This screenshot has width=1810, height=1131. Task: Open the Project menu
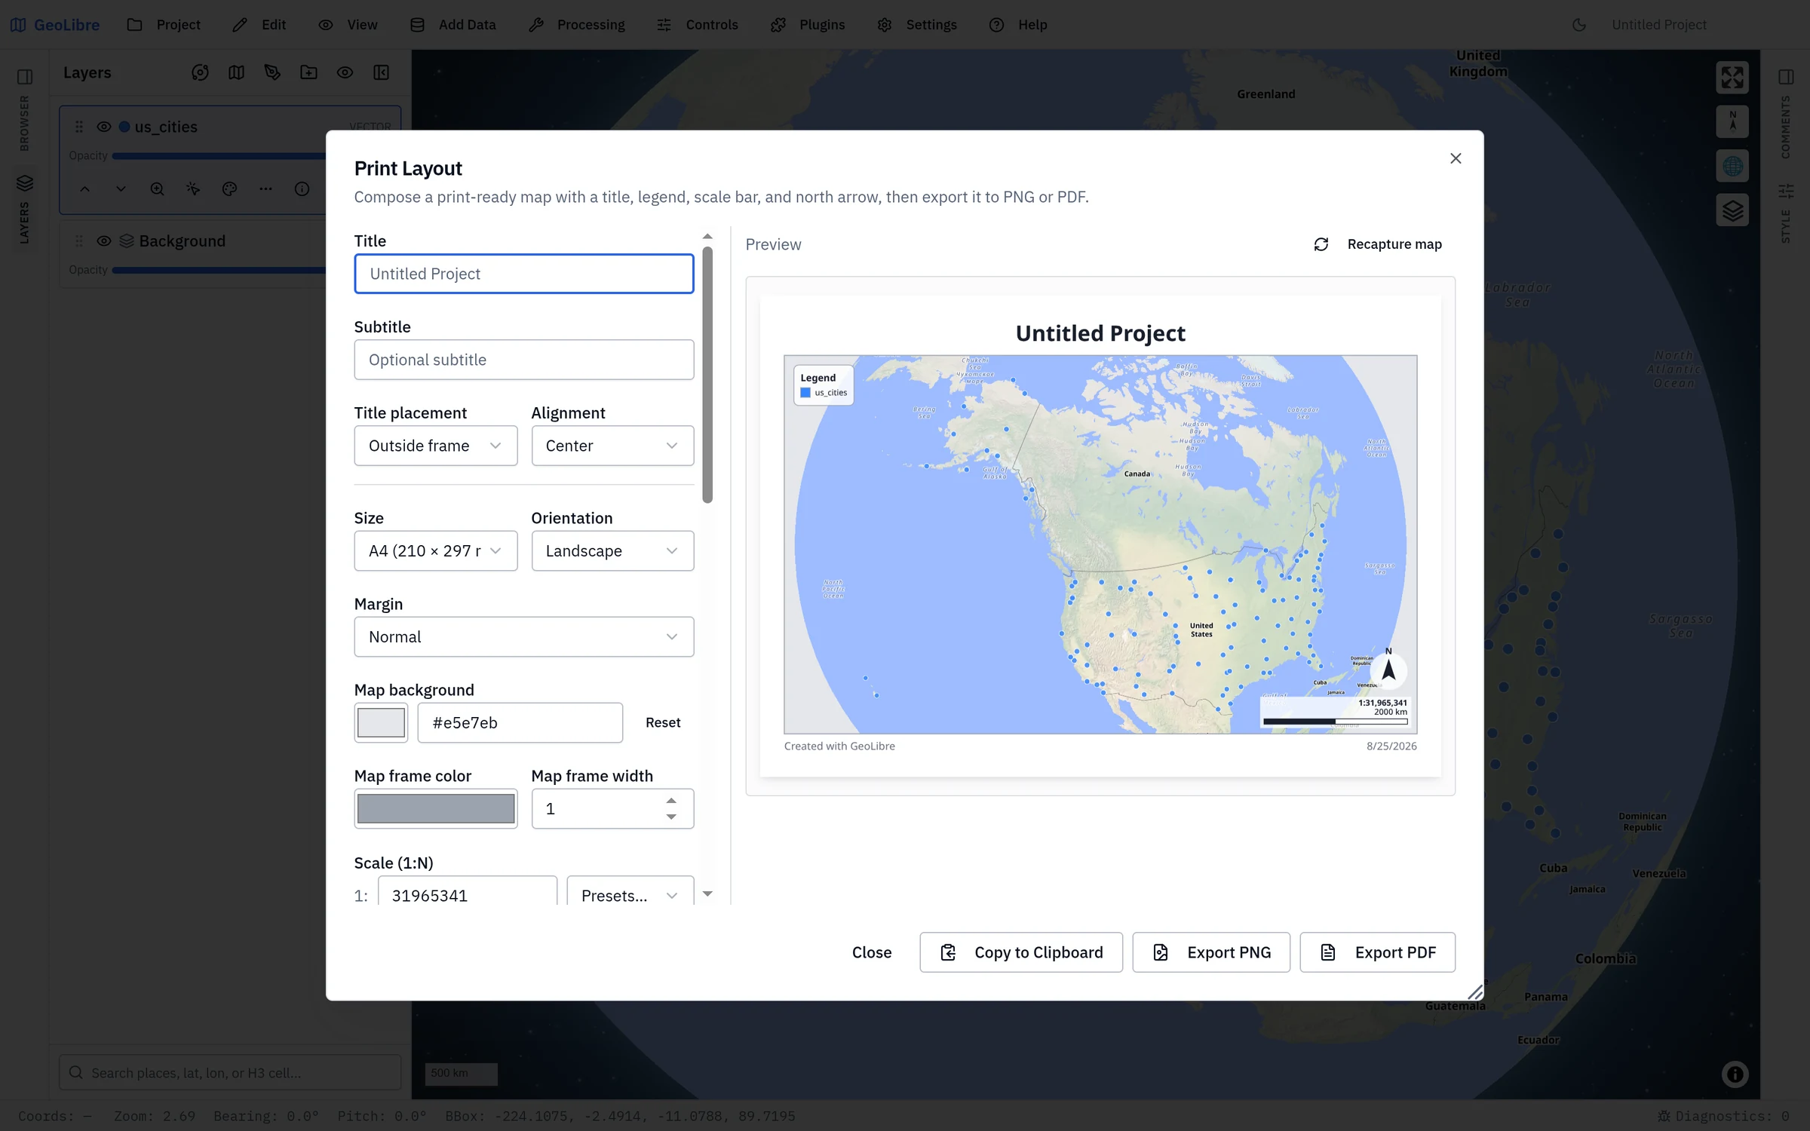(x=164, y=25)
